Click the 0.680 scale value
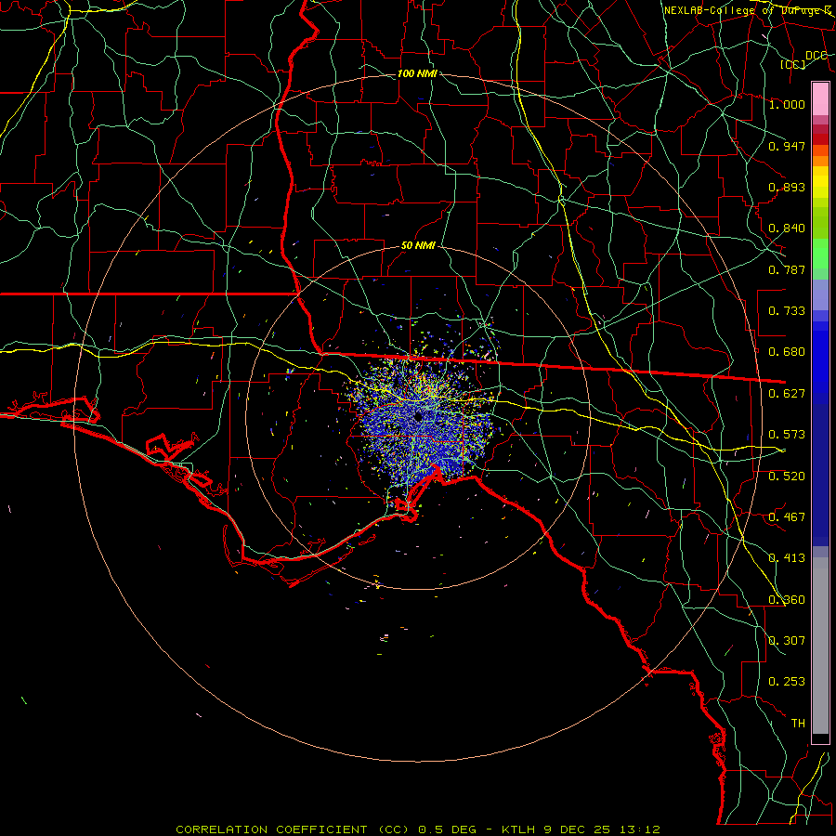The width and height of the screenshot is (836, 836). (787, 352)
